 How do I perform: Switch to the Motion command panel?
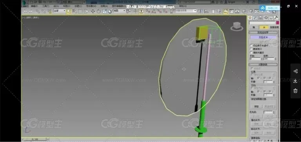pyautogui.click(x=266, y=18)
